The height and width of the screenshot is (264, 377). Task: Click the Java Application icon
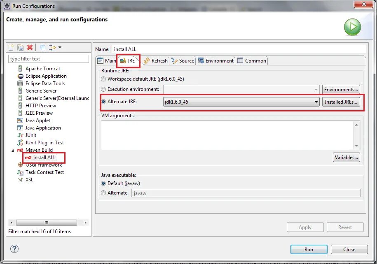(x=21, y=128)
